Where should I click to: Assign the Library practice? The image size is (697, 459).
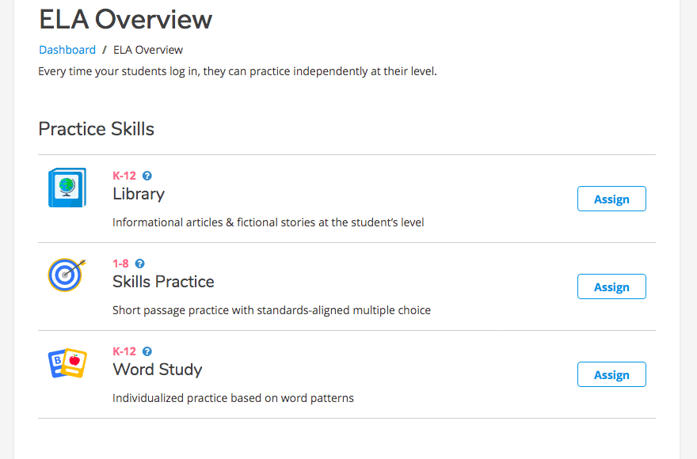point(611,199)
